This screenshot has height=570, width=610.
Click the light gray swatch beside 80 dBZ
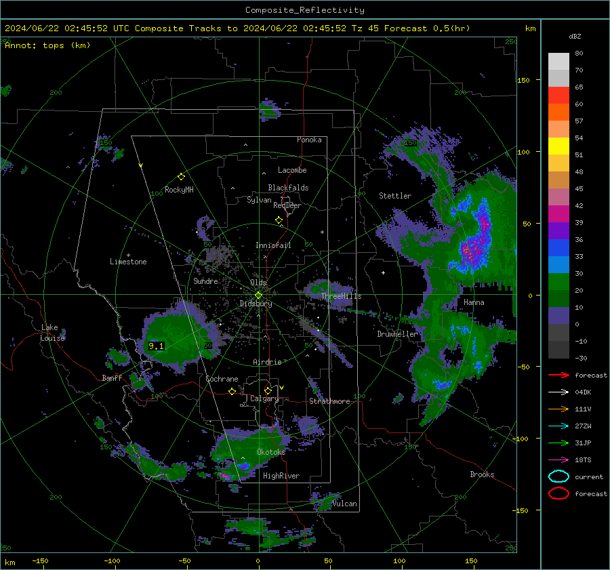point(558,62)
